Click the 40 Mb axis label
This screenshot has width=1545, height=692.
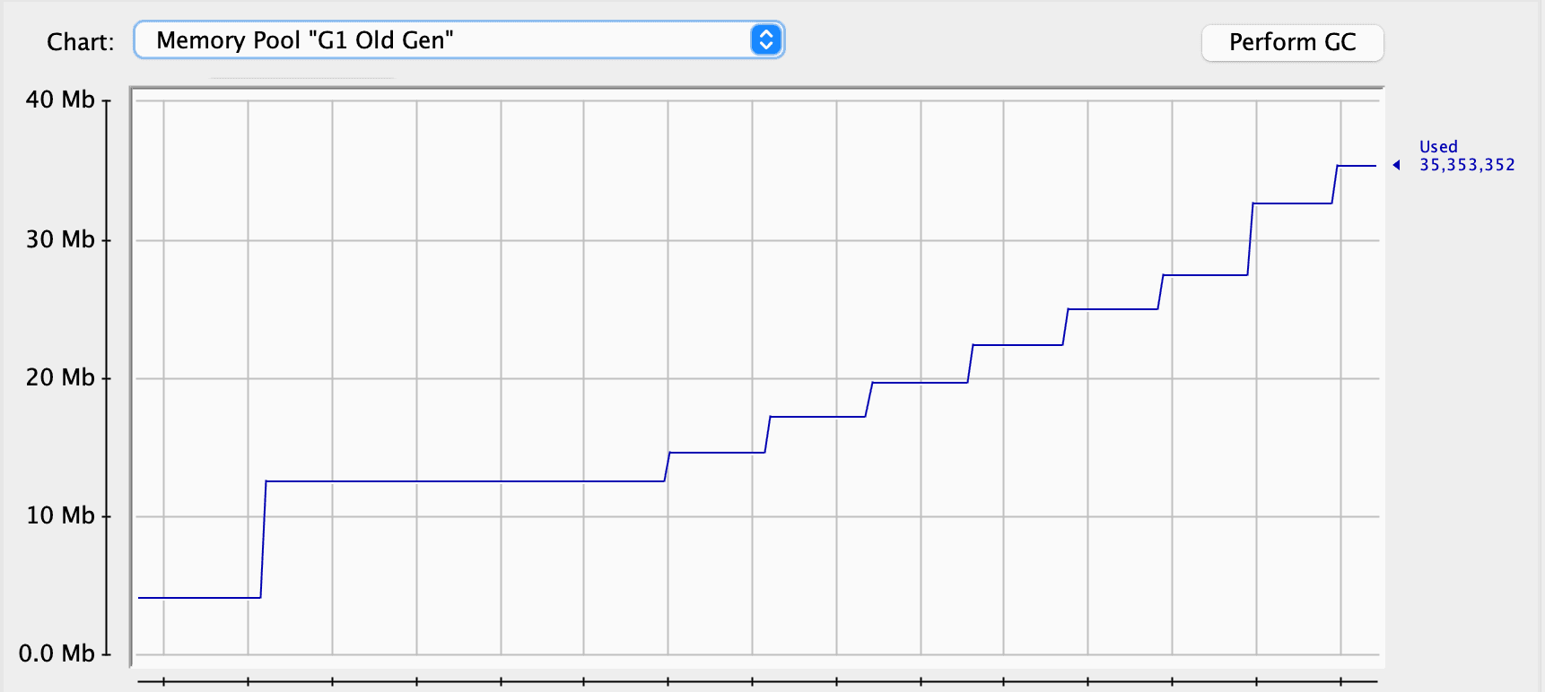click(x=60, y=99)
